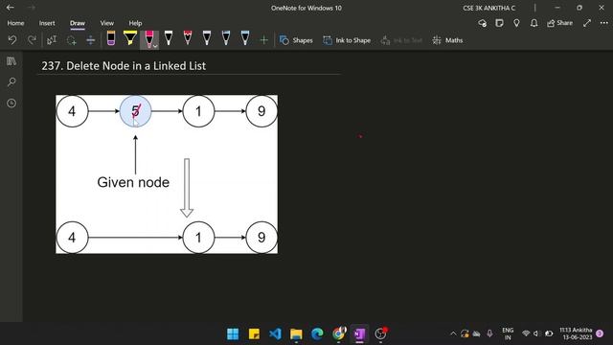Pick the Eraser tool
Image resolution: width=613 pixels, height=345 pixels.
[111, 38]
